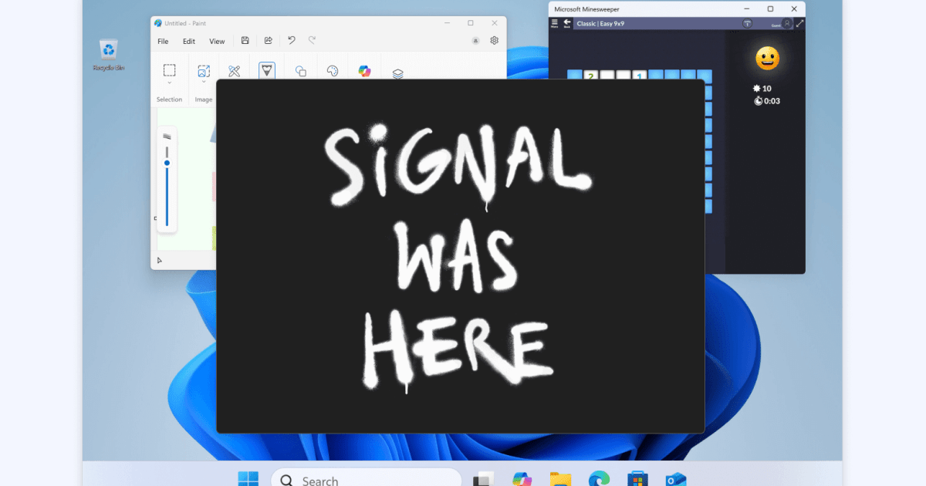The width and height of the screenshot is (926, 486).
Task: Click the smiley face reset button
Action: coord(766,59)
